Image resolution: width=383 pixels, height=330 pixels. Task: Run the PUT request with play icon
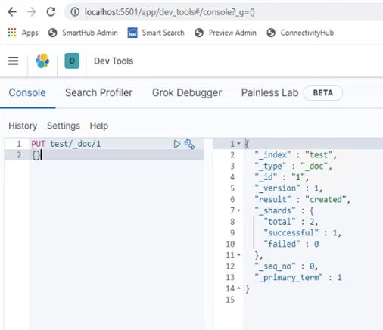(x=177, y=144)
